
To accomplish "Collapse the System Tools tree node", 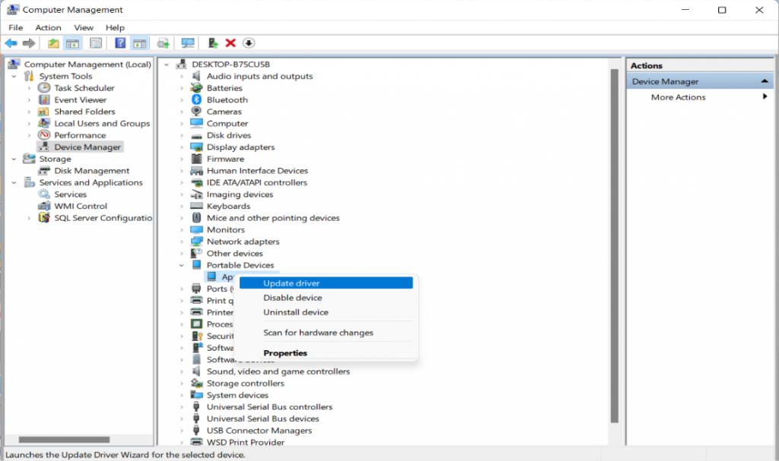I will (14, 76).
